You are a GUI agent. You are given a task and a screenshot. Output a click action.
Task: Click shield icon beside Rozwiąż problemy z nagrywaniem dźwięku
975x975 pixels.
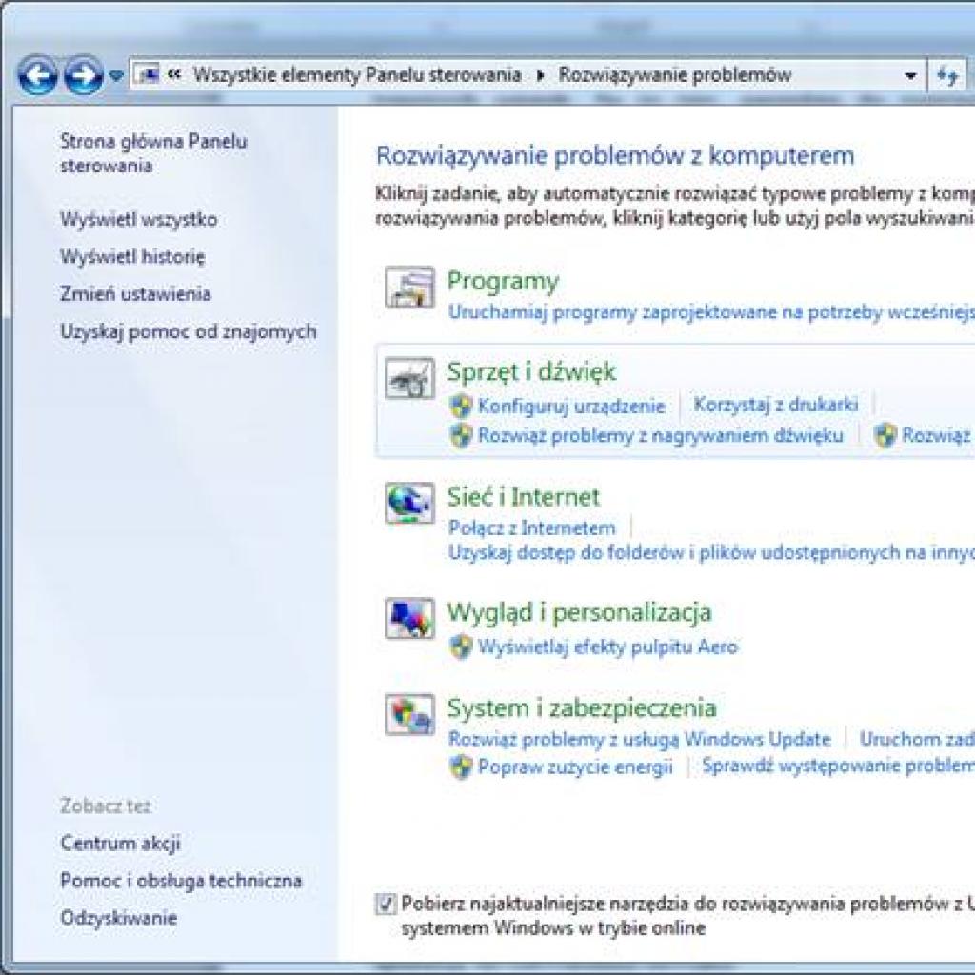[x=461, y=435]
